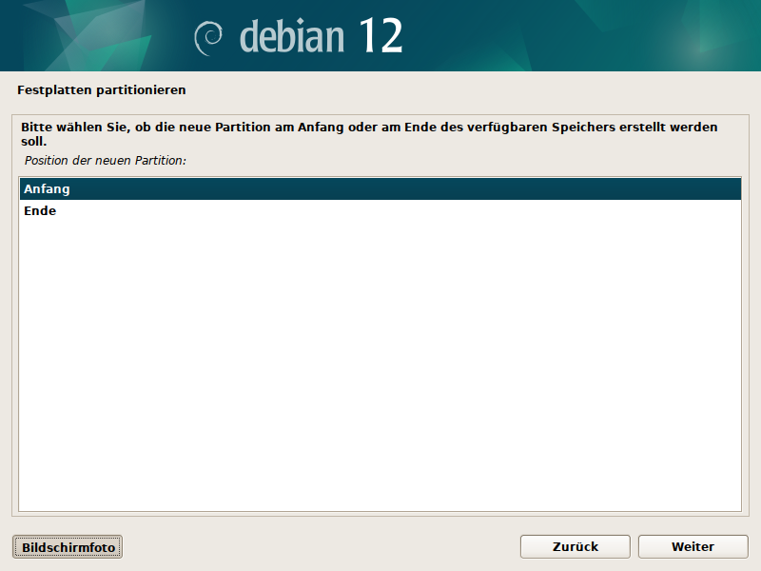Image resolution: width=761 pixels, height=571 pixels.
Task: Click empty area of the position list
Action: tap(380, 364)
